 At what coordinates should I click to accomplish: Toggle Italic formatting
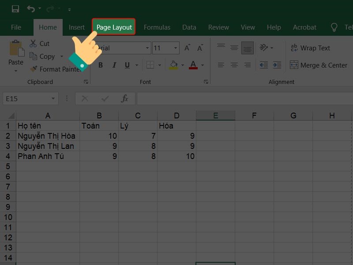114,65
